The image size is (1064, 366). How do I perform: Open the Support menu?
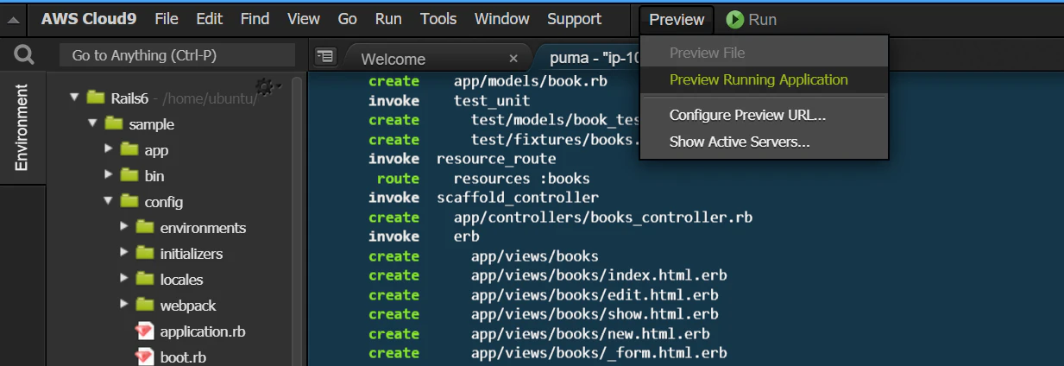point(574,19)
